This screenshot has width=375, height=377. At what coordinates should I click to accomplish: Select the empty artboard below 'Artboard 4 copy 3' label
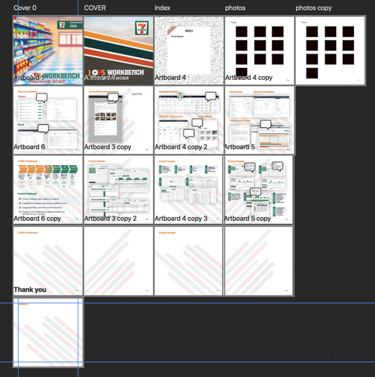[x=188, y=261]
